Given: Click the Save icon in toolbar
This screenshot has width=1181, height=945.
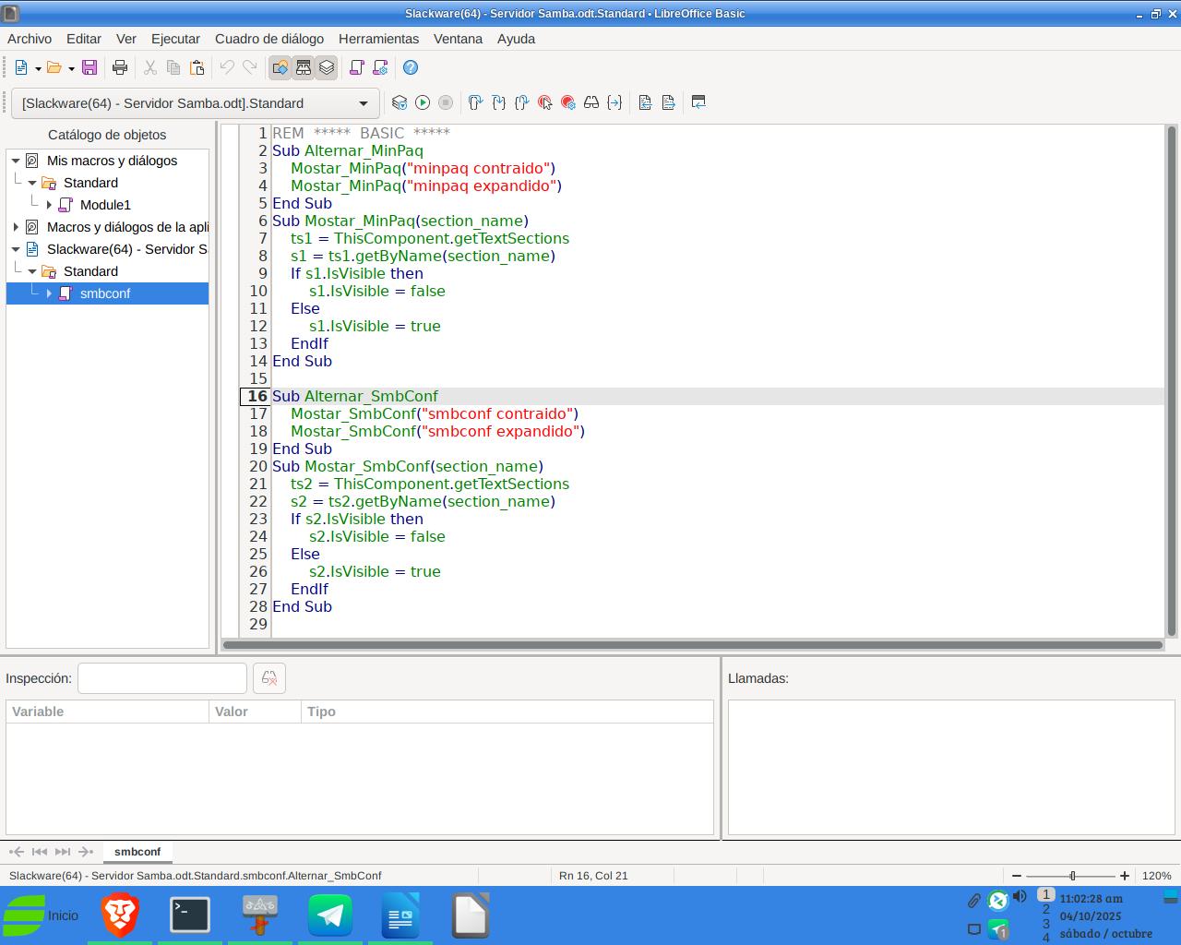Looking at the screenshot, I should pyautogui.click(x=89, y=67).
